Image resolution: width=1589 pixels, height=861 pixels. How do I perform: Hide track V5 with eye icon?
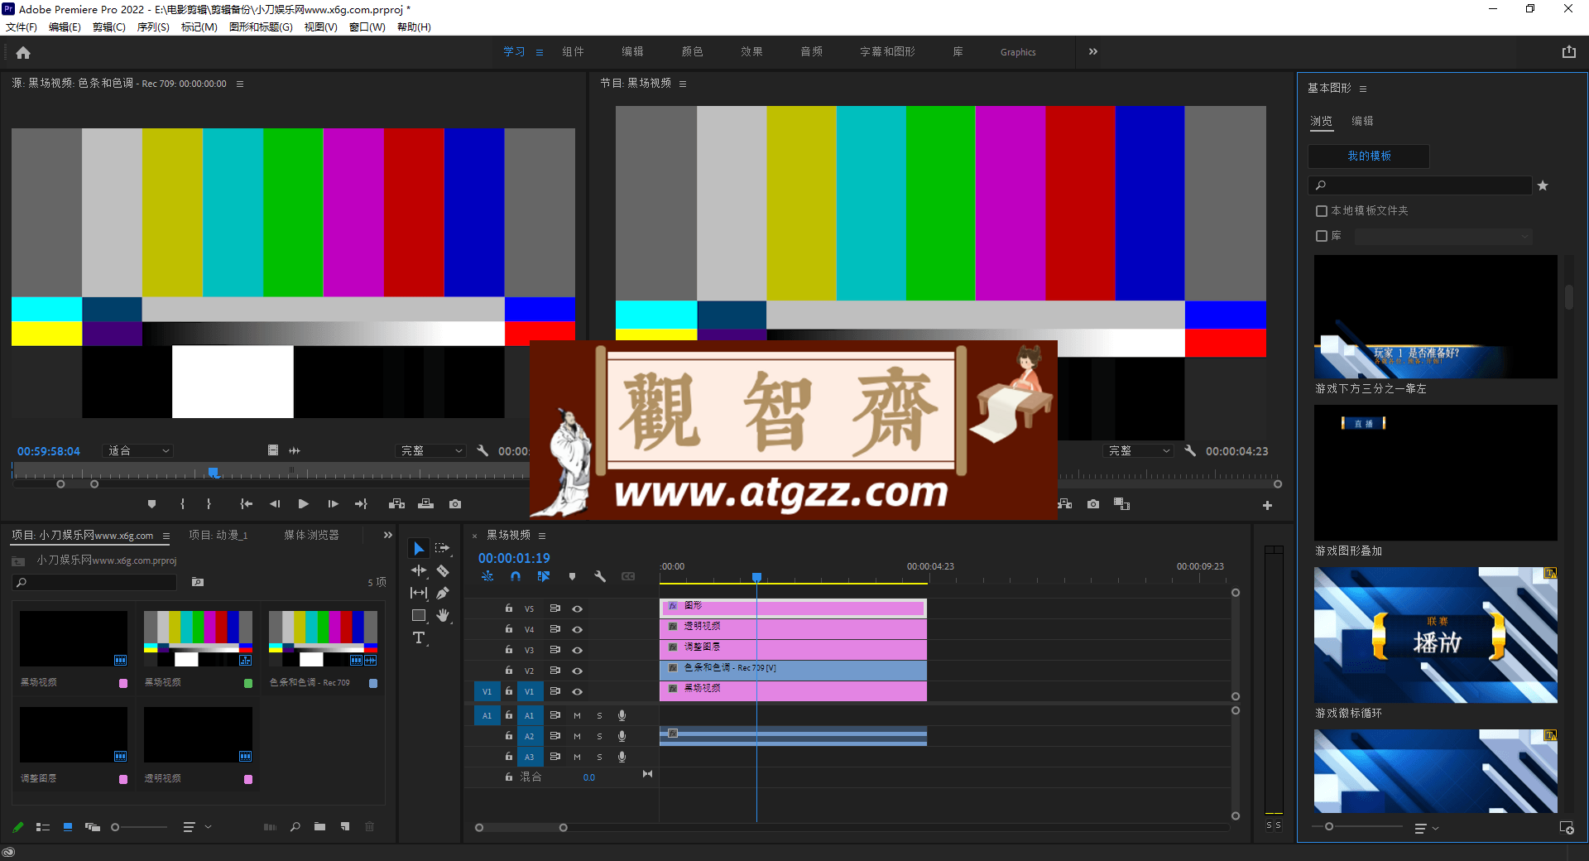578,608
